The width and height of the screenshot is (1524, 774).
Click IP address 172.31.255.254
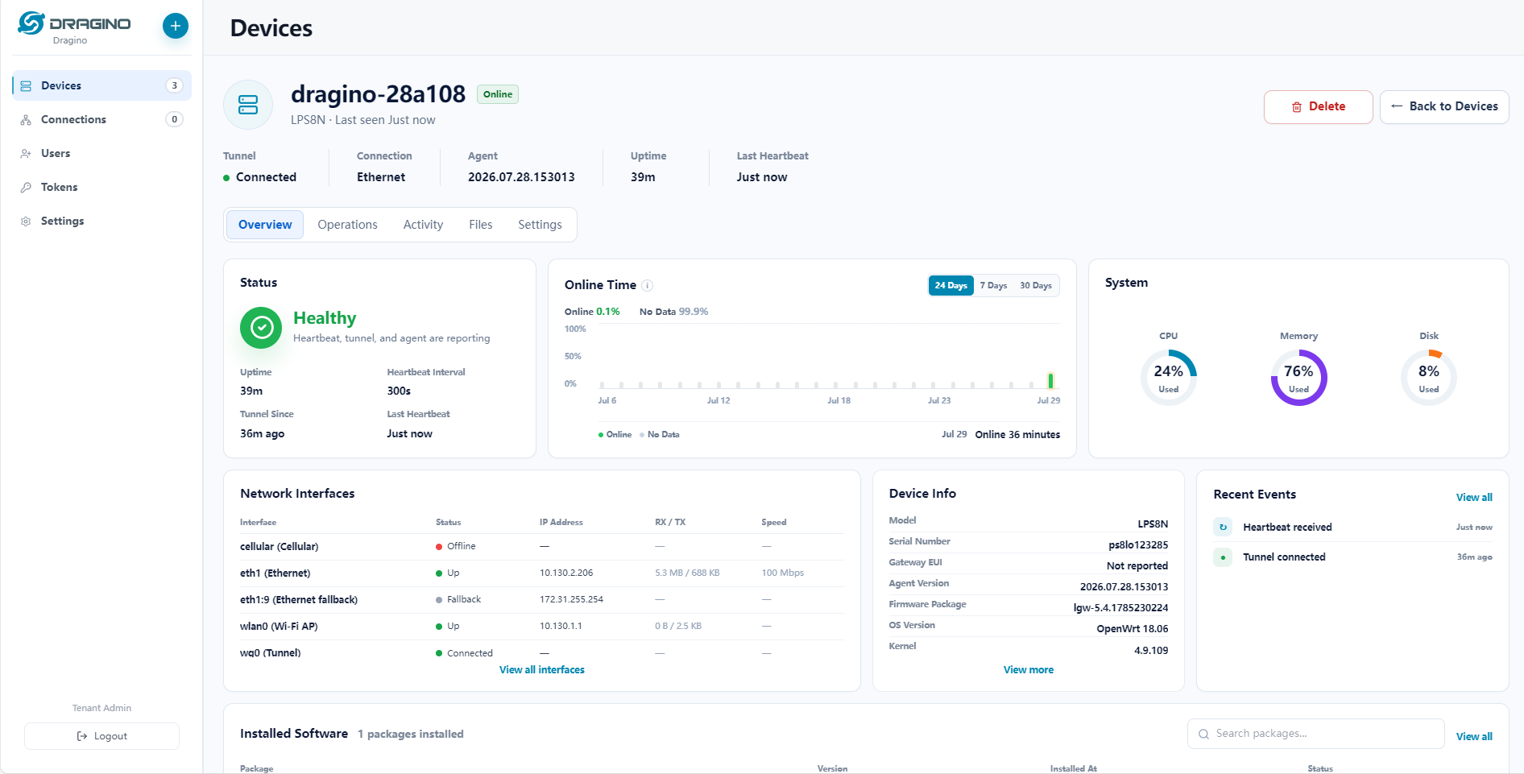571,599
